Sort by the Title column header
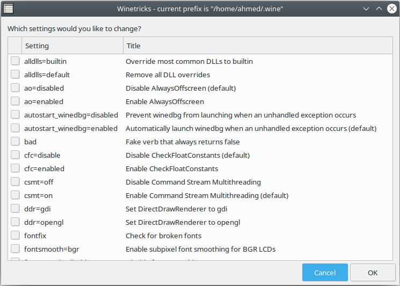 (x=258, y=46)
